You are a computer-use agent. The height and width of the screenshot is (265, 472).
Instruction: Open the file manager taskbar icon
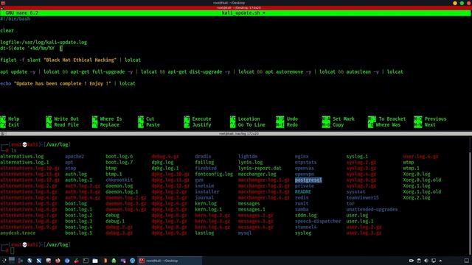95,261
